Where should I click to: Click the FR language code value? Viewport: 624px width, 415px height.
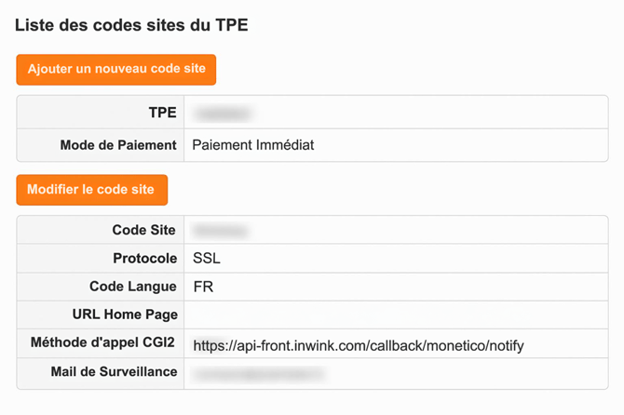203,287
